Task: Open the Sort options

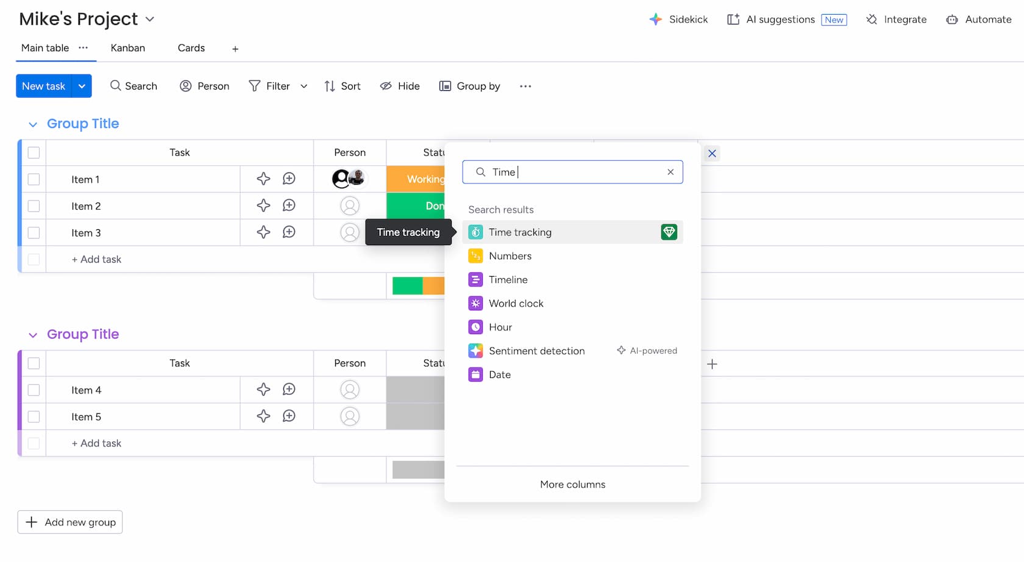Action: (x=342, y=86)
